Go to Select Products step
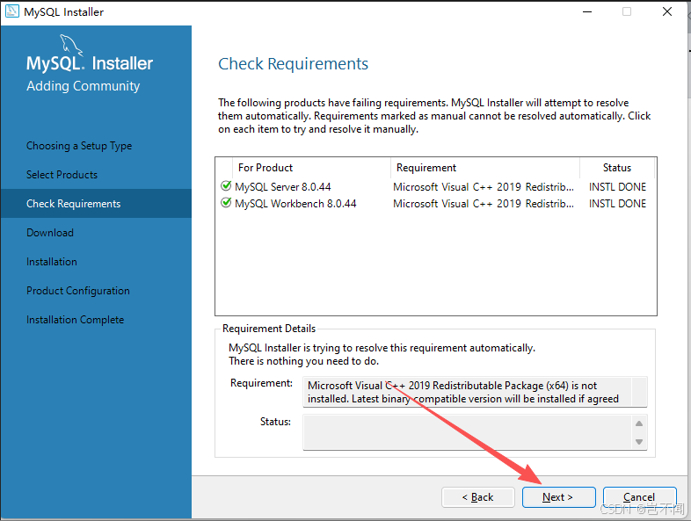 click(62, 175)
